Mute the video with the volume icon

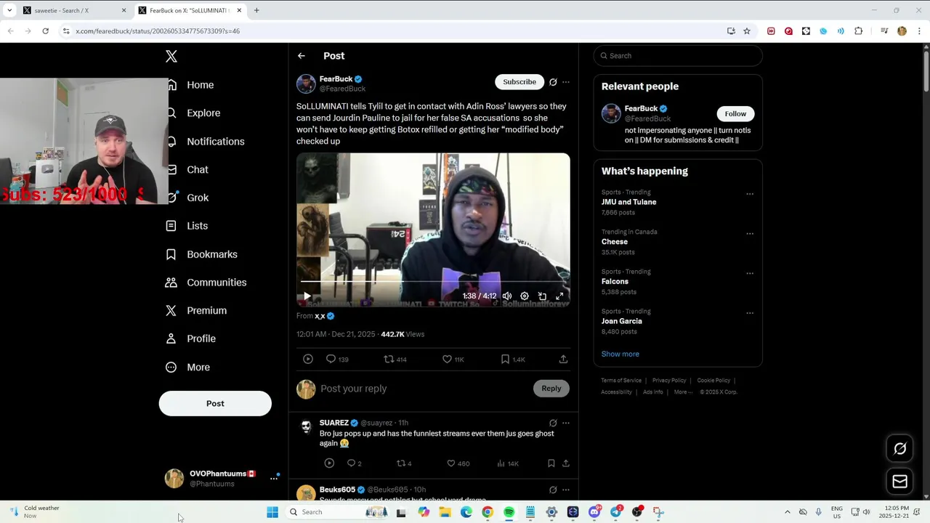click(x=506, y=296)
